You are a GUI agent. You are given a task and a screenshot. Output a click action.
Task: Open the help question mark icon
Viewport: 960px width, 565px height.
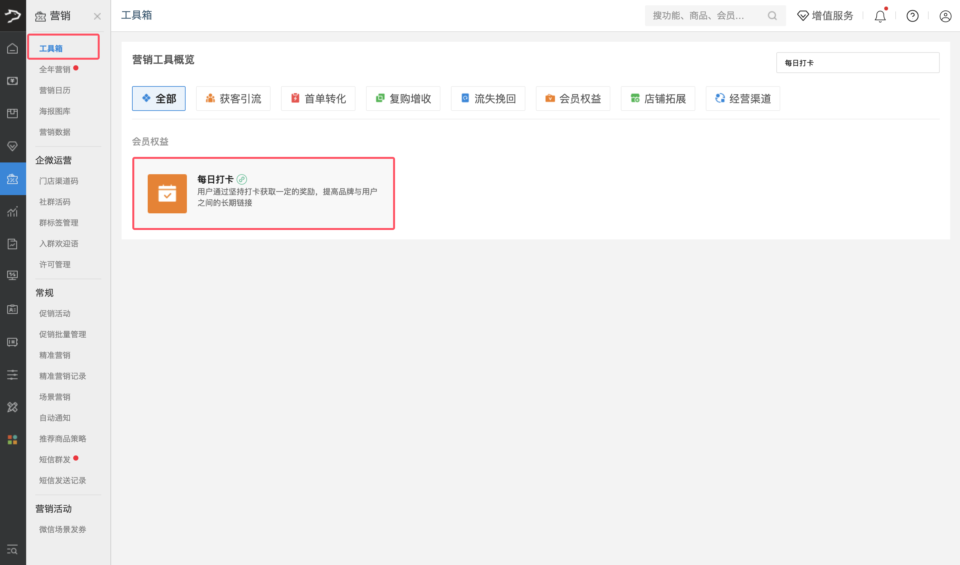point(912,16)
